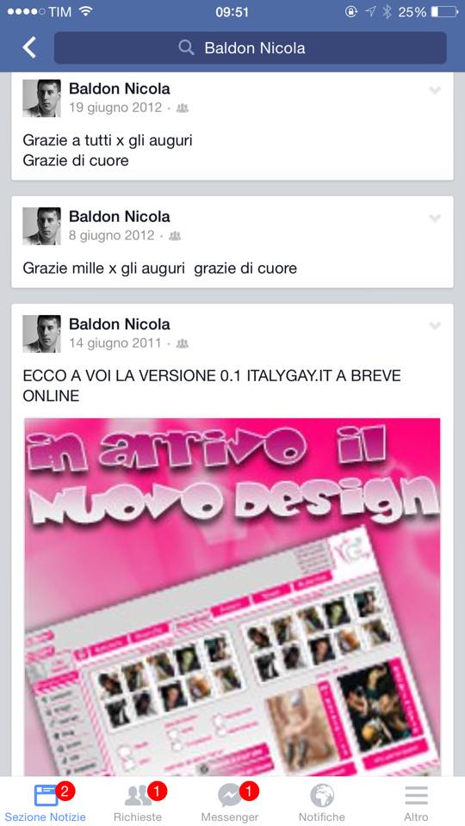The height and width of the screenshot is (826, 465).
Task: Open Baldon Nicola name on 2011 post
Action: click(120, 324)
